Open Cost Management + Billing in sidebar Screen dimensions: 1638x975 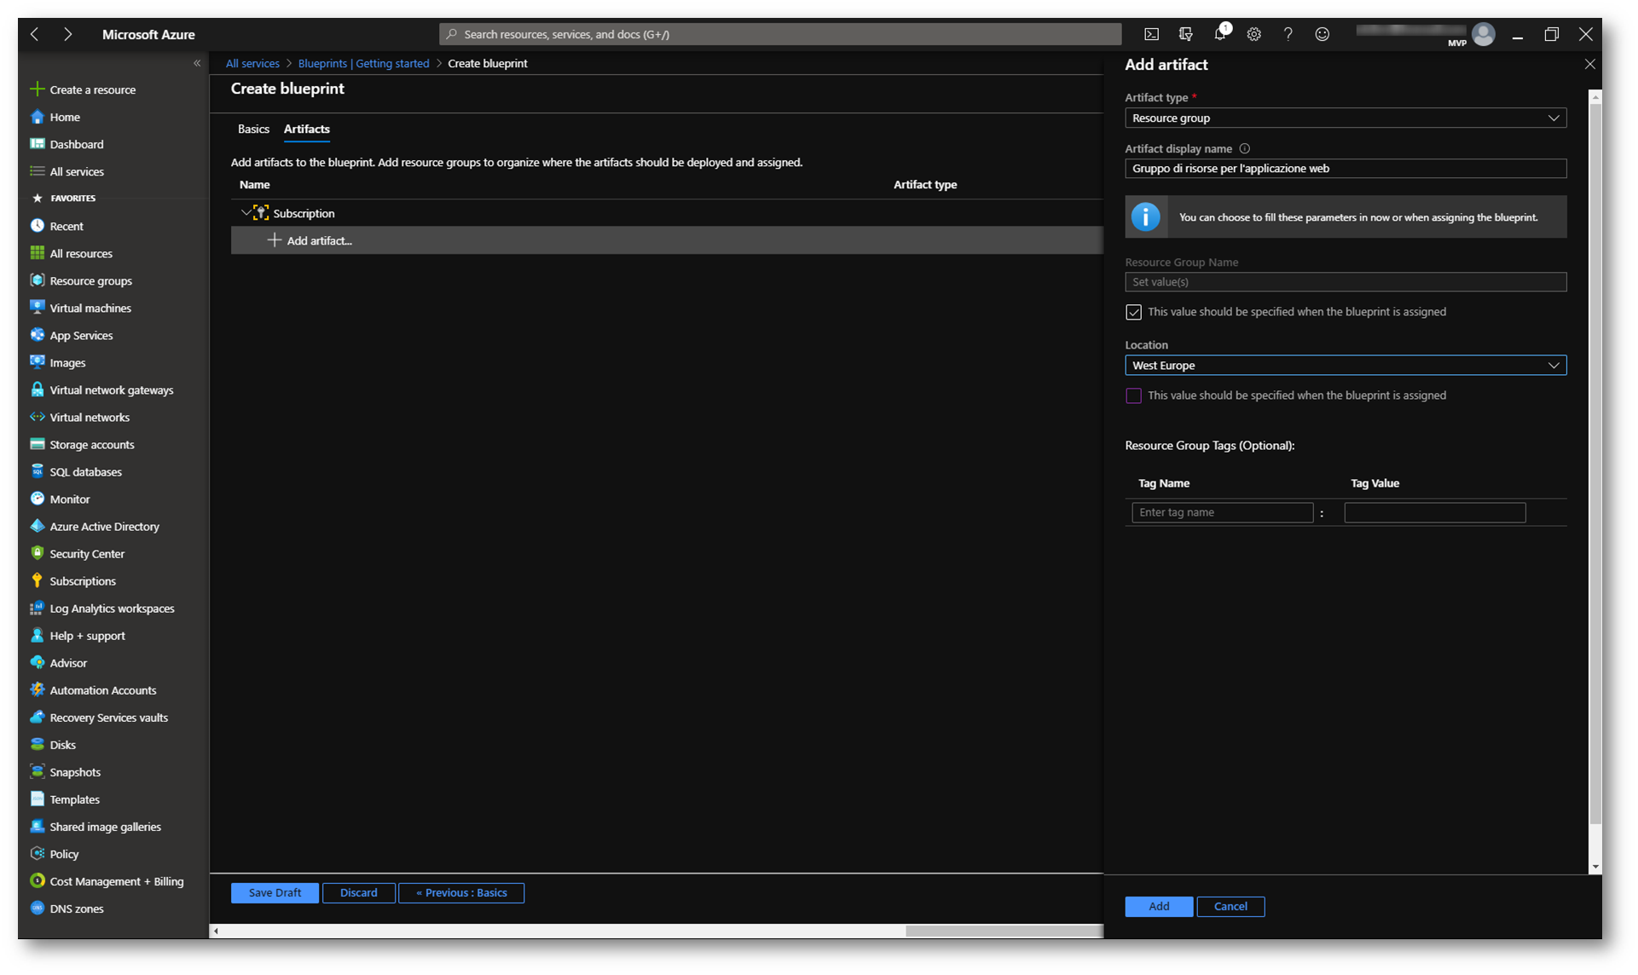[x=116, y=880]
